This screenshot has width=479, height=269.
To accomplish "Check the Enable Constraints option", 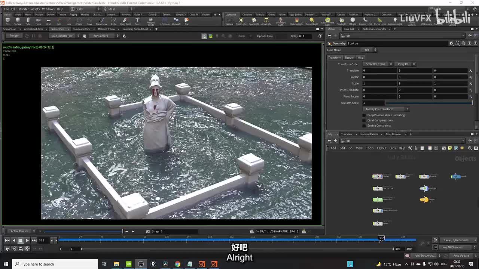I will (364, 126).
